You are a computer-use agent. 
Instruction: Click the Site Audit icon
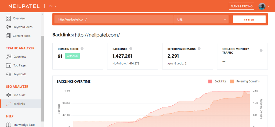[x=9, y=95]
